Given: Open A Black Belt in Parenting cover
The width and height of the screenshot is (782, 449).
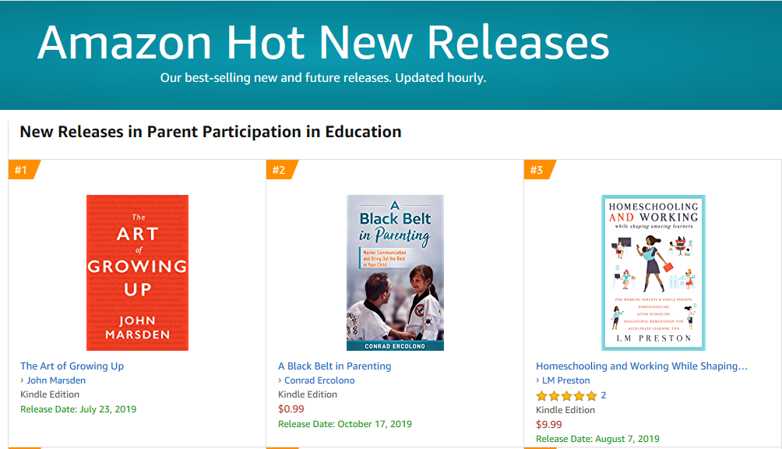Looking at the screenshot, I should coord(395,272).
